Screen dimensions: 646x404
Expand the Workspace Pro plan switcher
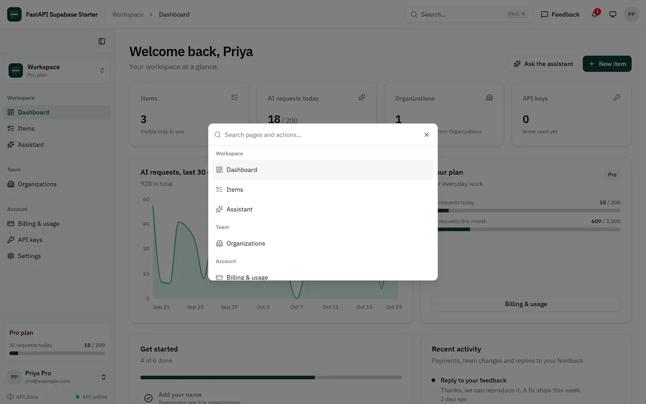(57, 70)
